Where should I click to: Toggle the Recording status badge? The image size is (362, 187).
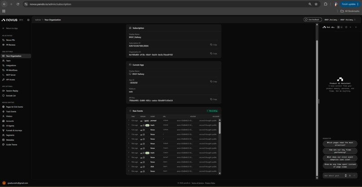tap(212, 111)
